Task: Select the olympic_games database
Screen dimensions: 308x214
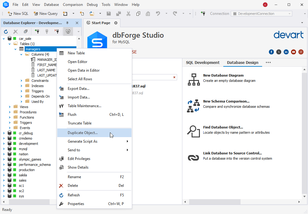Action: (x=30, y=159)
